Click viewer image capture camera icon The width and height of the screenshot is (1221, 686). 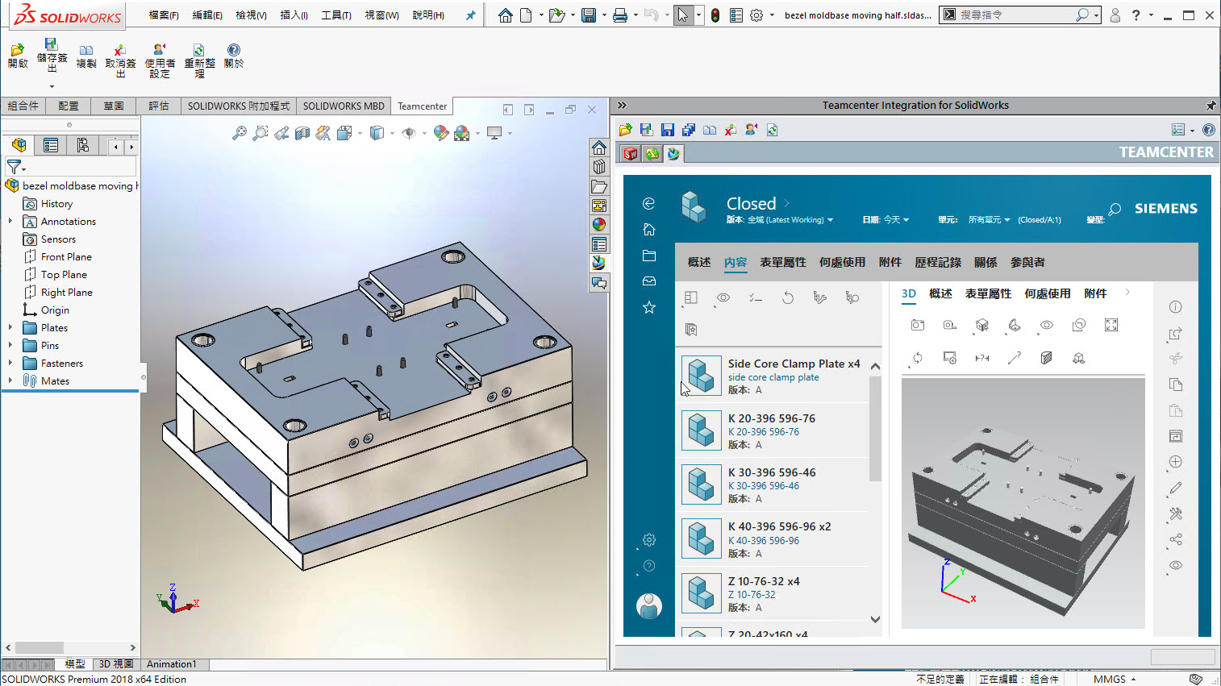tap(917, 325)
